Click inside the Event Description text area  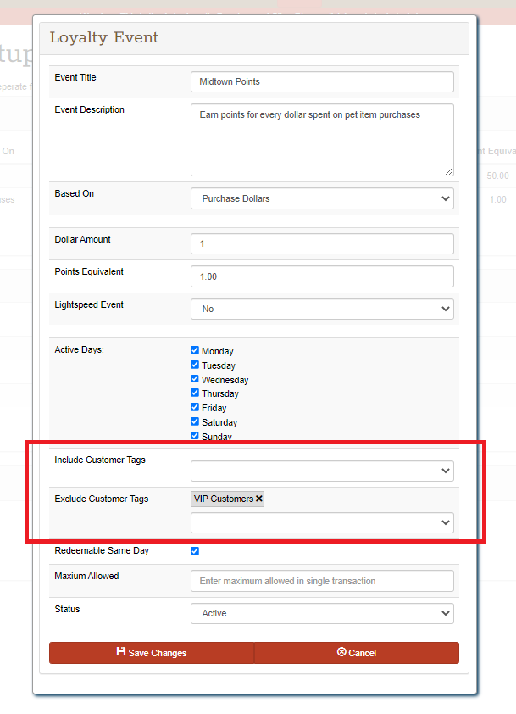point(322,140)
